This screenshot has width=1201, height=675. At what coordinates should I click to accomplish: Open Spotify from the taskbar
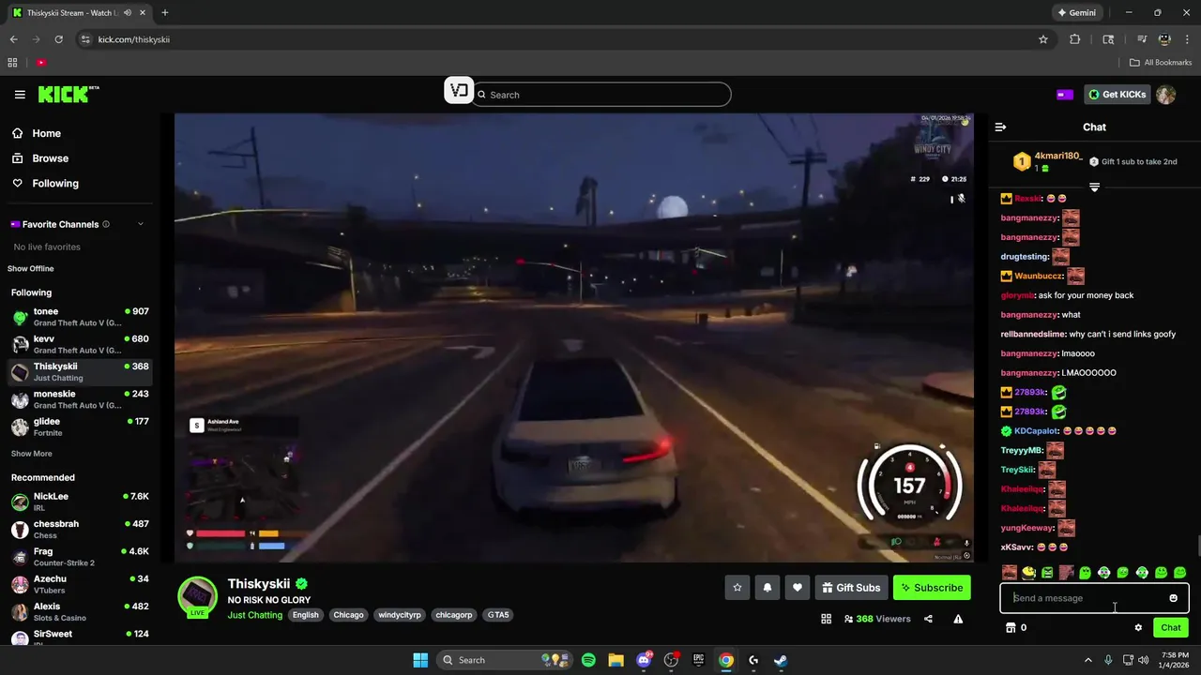(588, 660)
